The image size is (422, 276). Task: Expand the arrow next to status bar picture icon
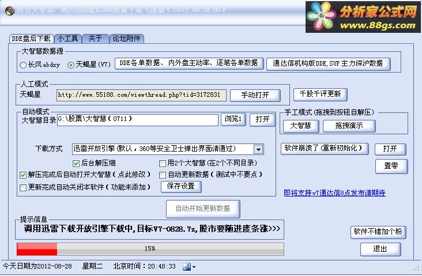click(194, 267)
